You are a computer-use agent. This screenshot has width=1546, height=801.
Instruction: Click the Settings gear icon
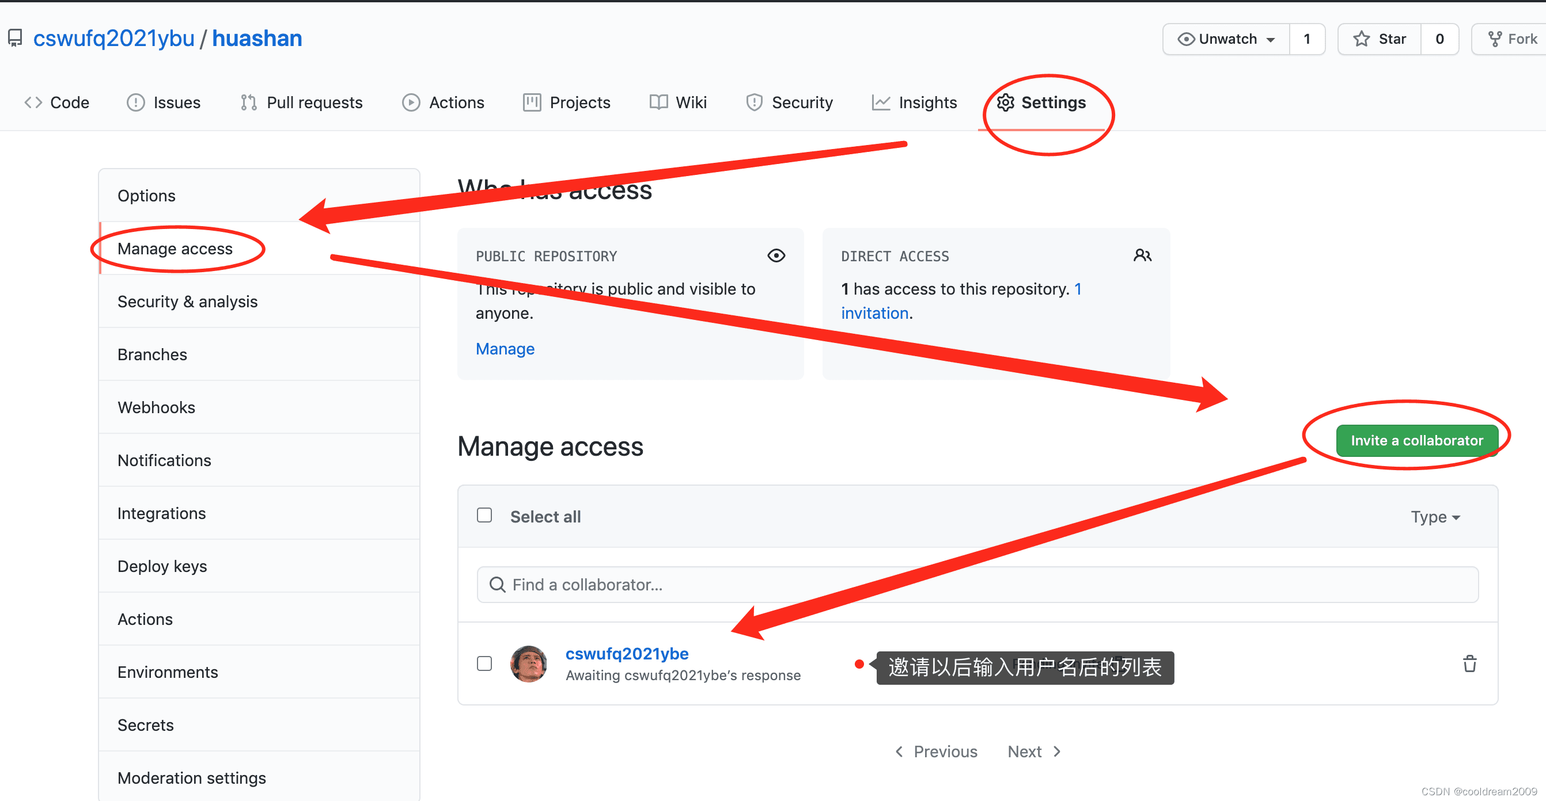[1005, 102]
